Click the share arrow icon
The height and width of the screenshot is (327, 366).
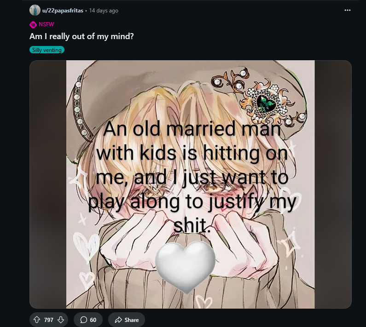click(x=118, y=320)
